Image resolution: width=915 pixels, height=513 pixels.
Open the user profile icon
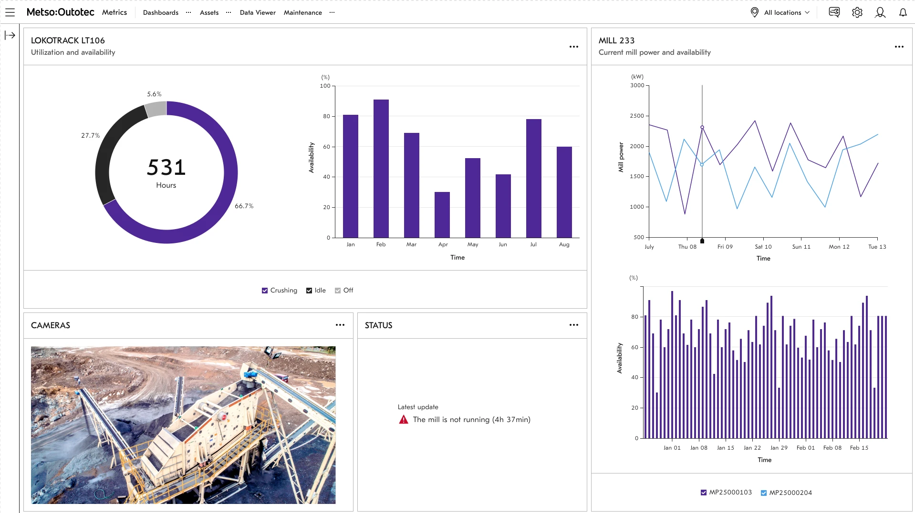880,12
